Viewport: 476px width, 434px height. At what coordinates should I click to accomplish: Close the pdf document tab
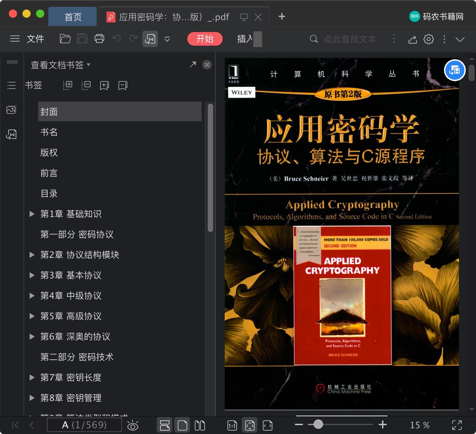[258, 17]
